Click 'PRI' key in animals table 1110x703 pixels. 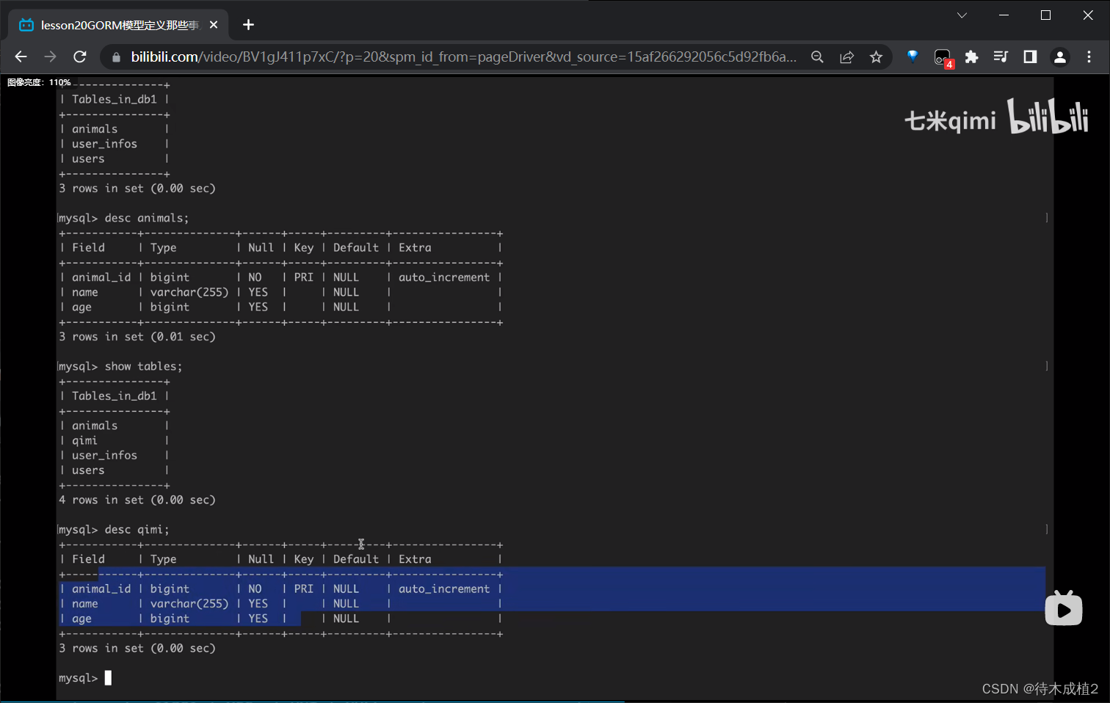click(303, 277)
